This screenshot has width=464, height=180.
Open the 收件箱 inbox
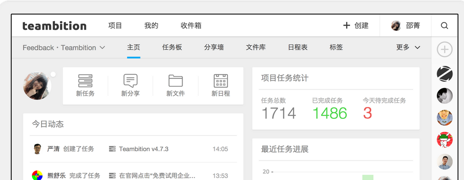pos(191,26)
